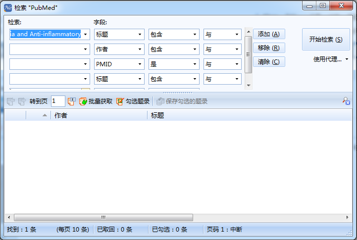Click the horizontal scrollbar thumb in results
The height and width of the screenshot is (240, 357).
point(103,217)
